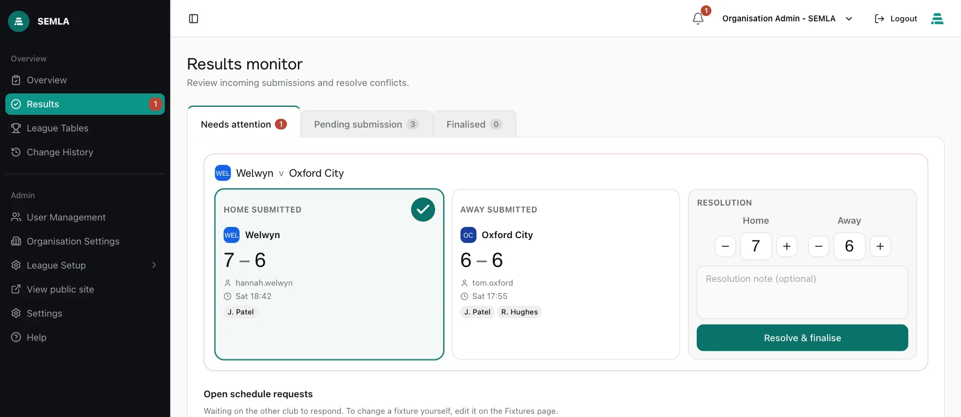Click the hannah.welwyn submitter name
961x417 pixels.
click(x=264, y=283)
